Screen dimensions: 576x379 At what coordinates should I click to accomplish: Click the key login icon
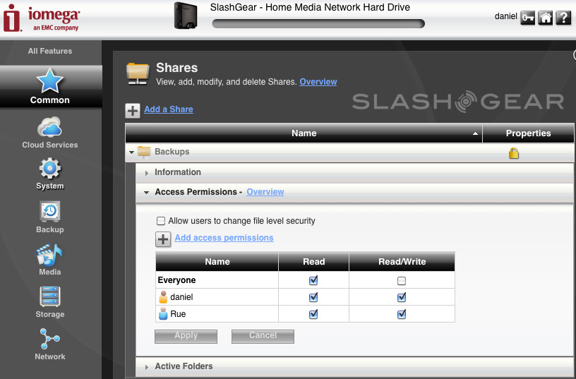[x=527, y=18]
